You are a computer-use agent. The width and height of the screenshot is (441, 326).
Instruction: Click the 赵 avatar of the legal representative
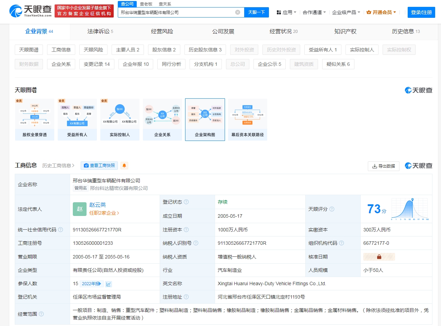pyautogui.click(x=80, y=209)
